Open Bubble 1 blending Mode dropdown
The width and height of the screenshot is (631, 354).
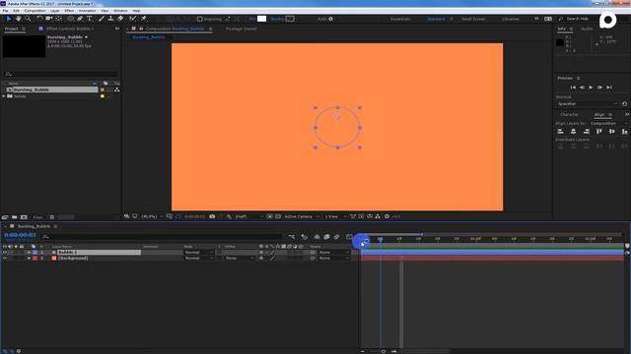click(199, 253)
